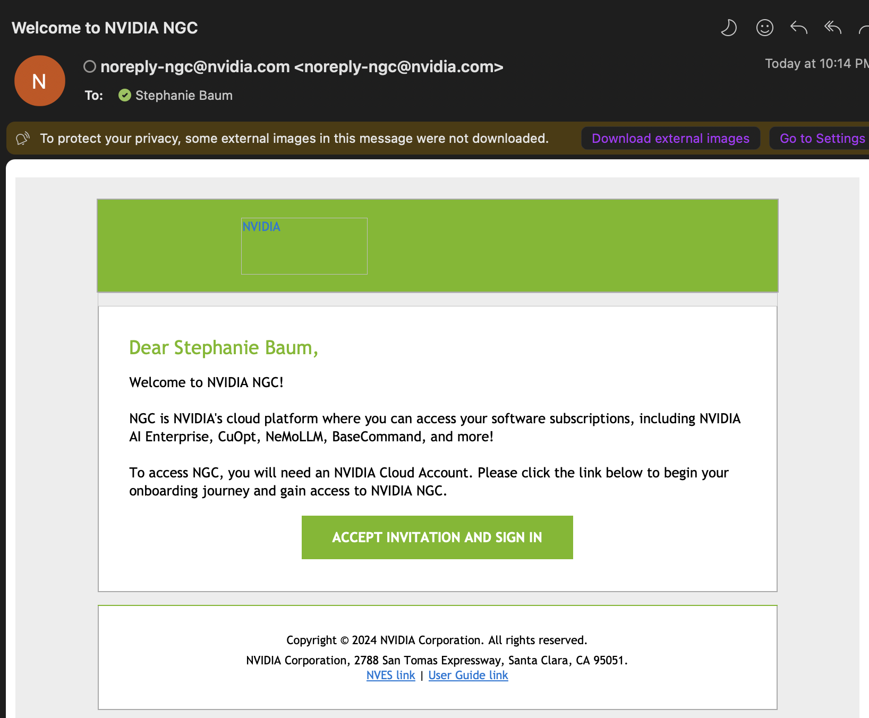Click the privacy icon in the warning banner
869x718 pixels.
[23, 139]
